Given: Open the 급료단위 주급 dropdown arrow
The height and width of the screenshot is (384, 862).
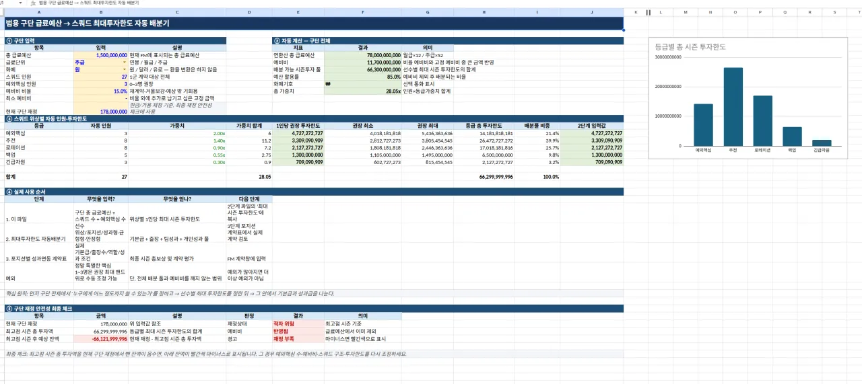Looking at the screenshot, I should pyautogui.click(x=125, y=63).
